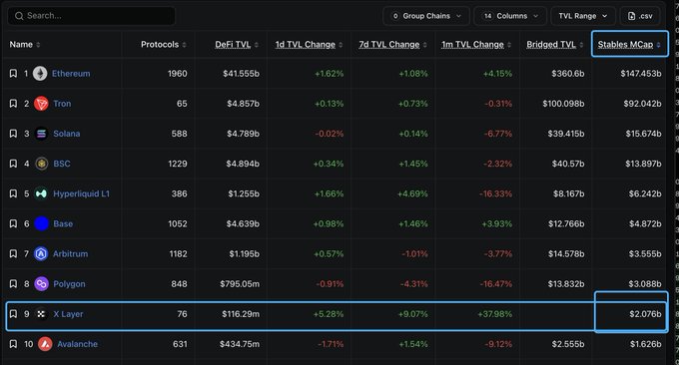679x365 pixels.
Task: Bookmark the Base row
Action: (x=13, y=223)
